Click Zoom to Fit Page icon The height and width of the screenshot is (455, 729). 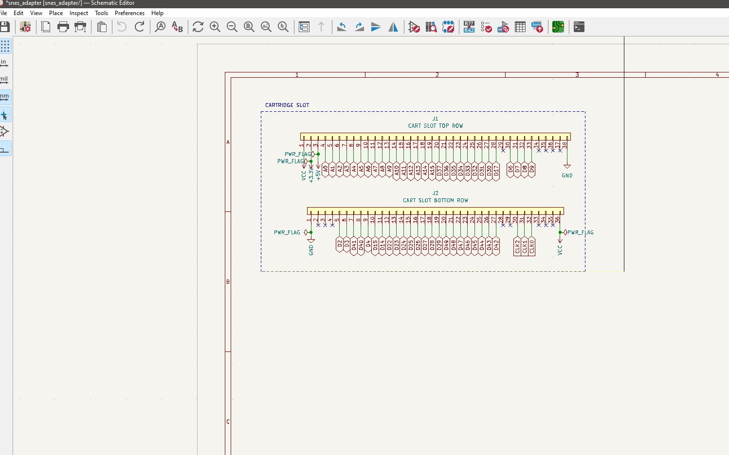click(249, 27)
